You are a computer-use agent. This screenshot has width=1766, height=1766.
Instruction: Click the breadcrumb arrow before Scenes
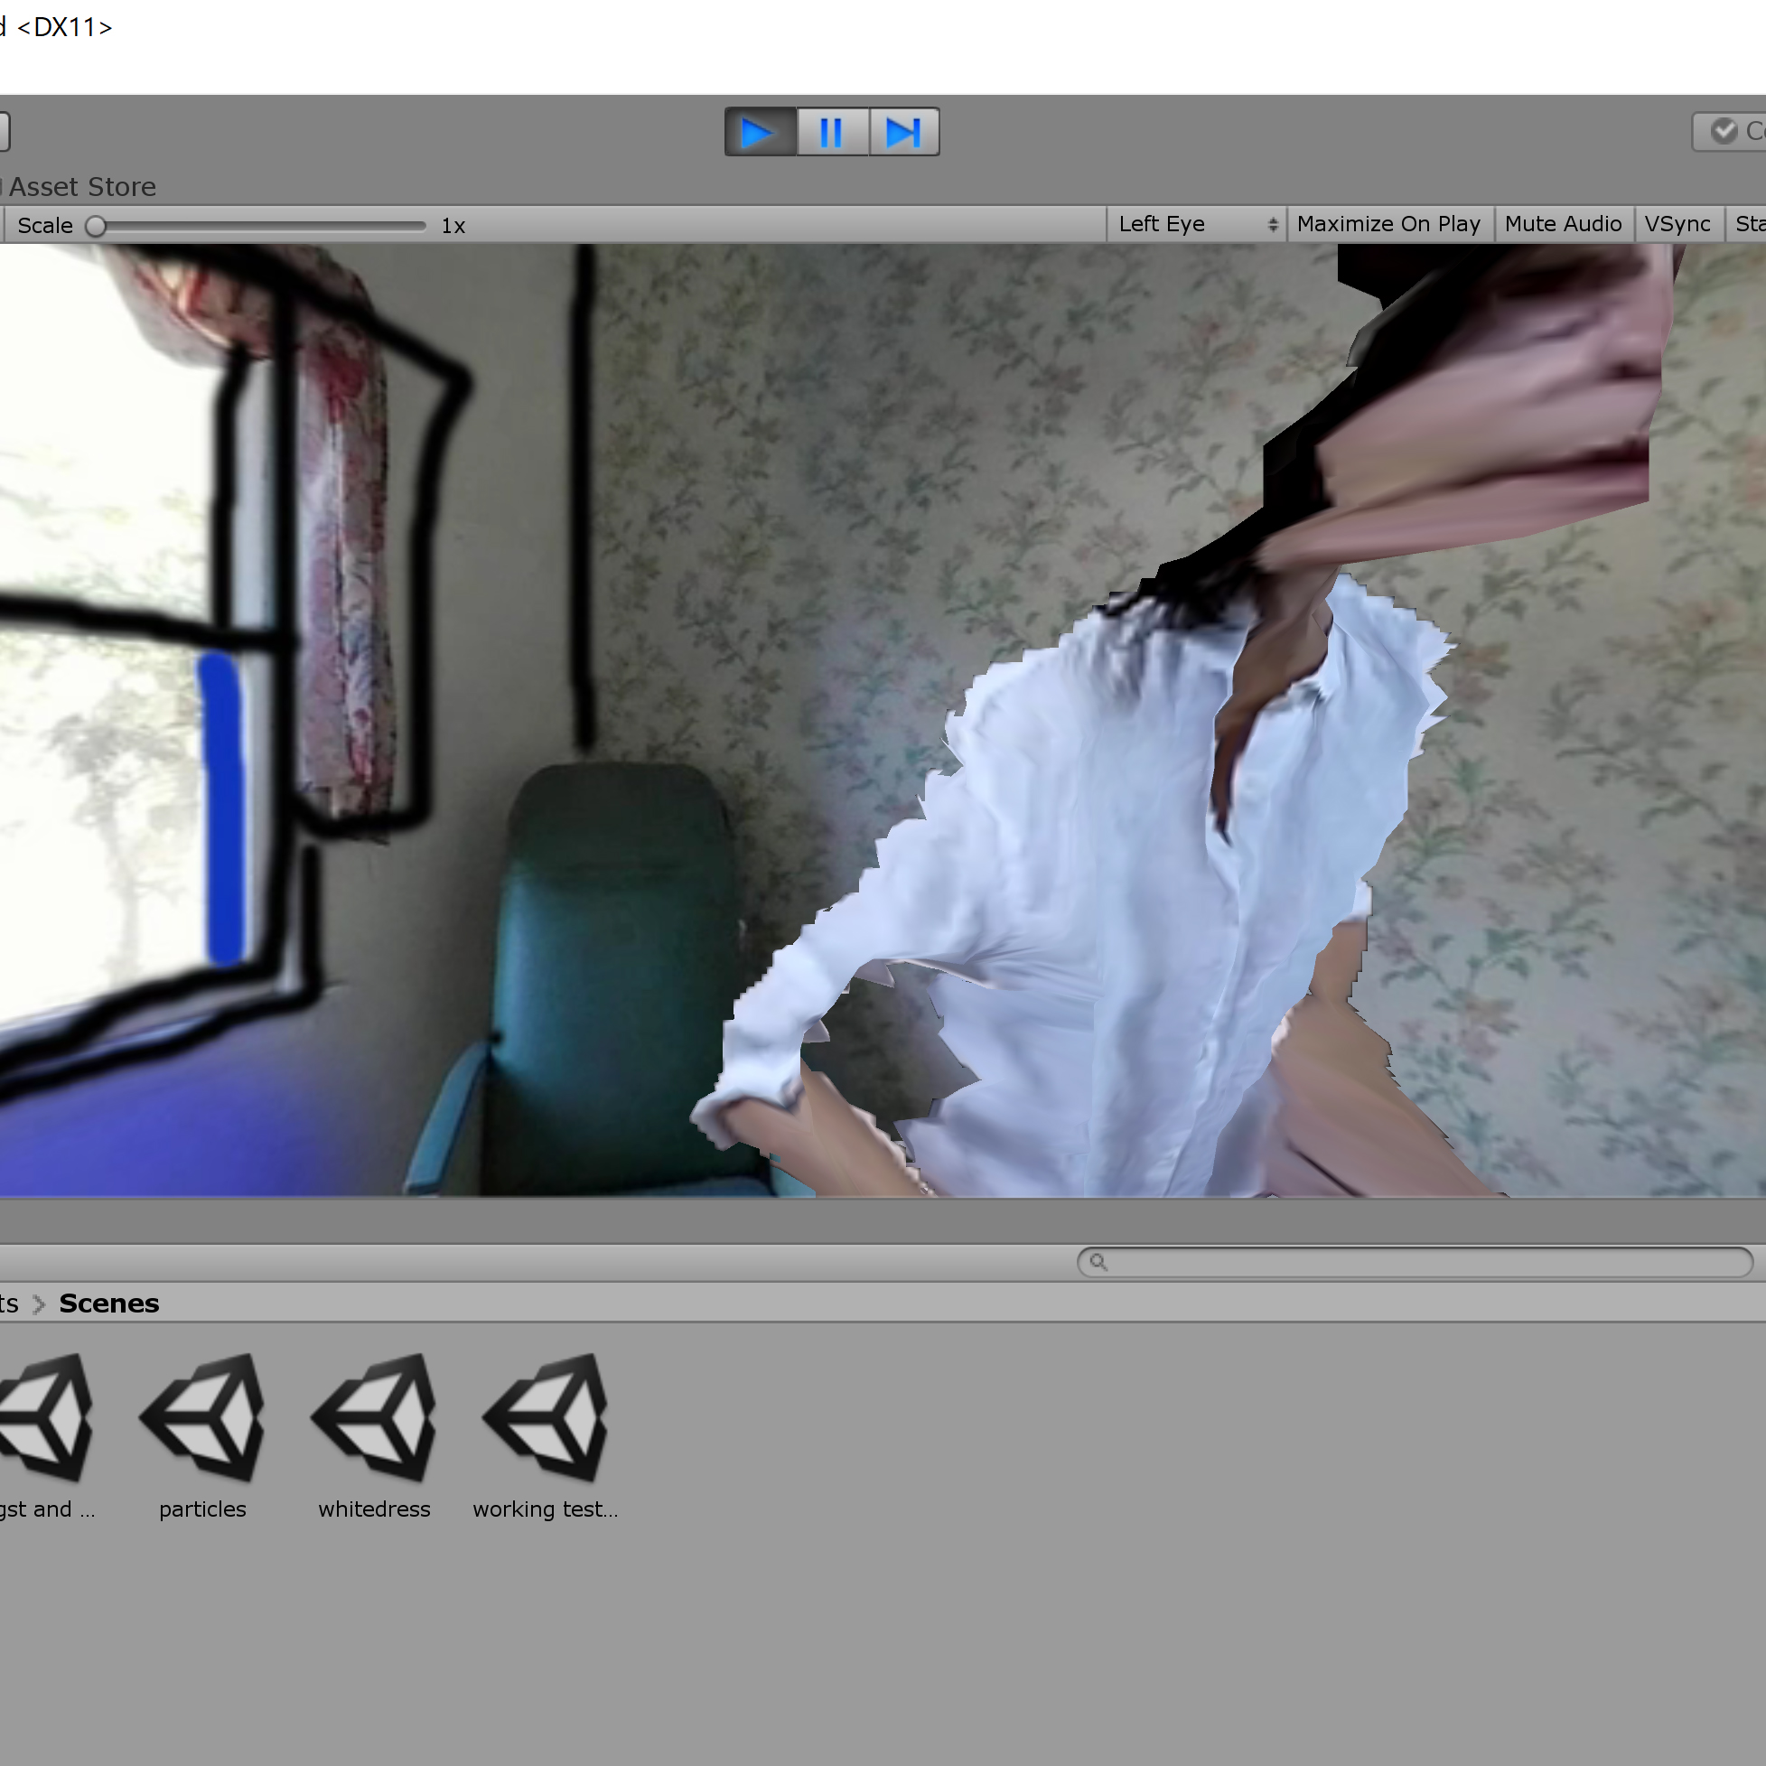coord(38,1303)
